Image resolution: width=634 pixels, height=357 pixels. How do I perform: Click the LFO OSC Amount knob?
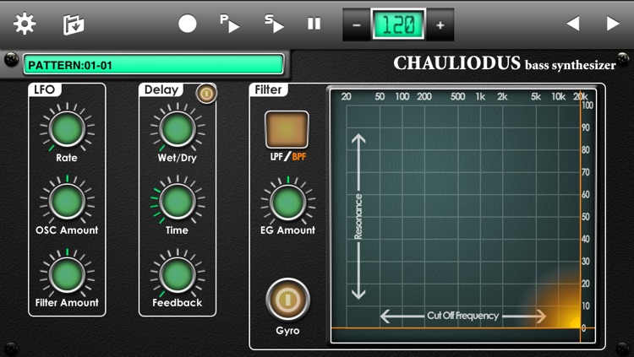pyautogui.click(x=67, y=201)
